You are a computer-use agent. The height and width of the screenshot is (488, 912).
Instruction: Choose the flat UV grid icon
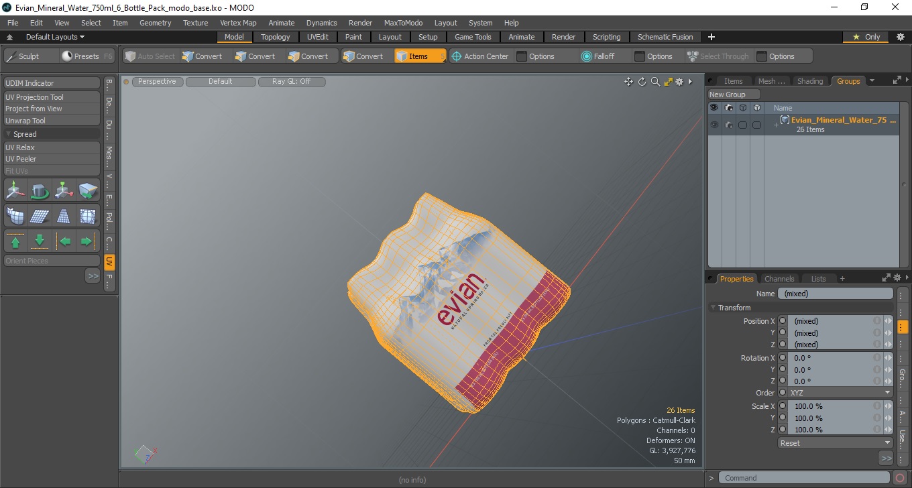click(x=40, y=216)
